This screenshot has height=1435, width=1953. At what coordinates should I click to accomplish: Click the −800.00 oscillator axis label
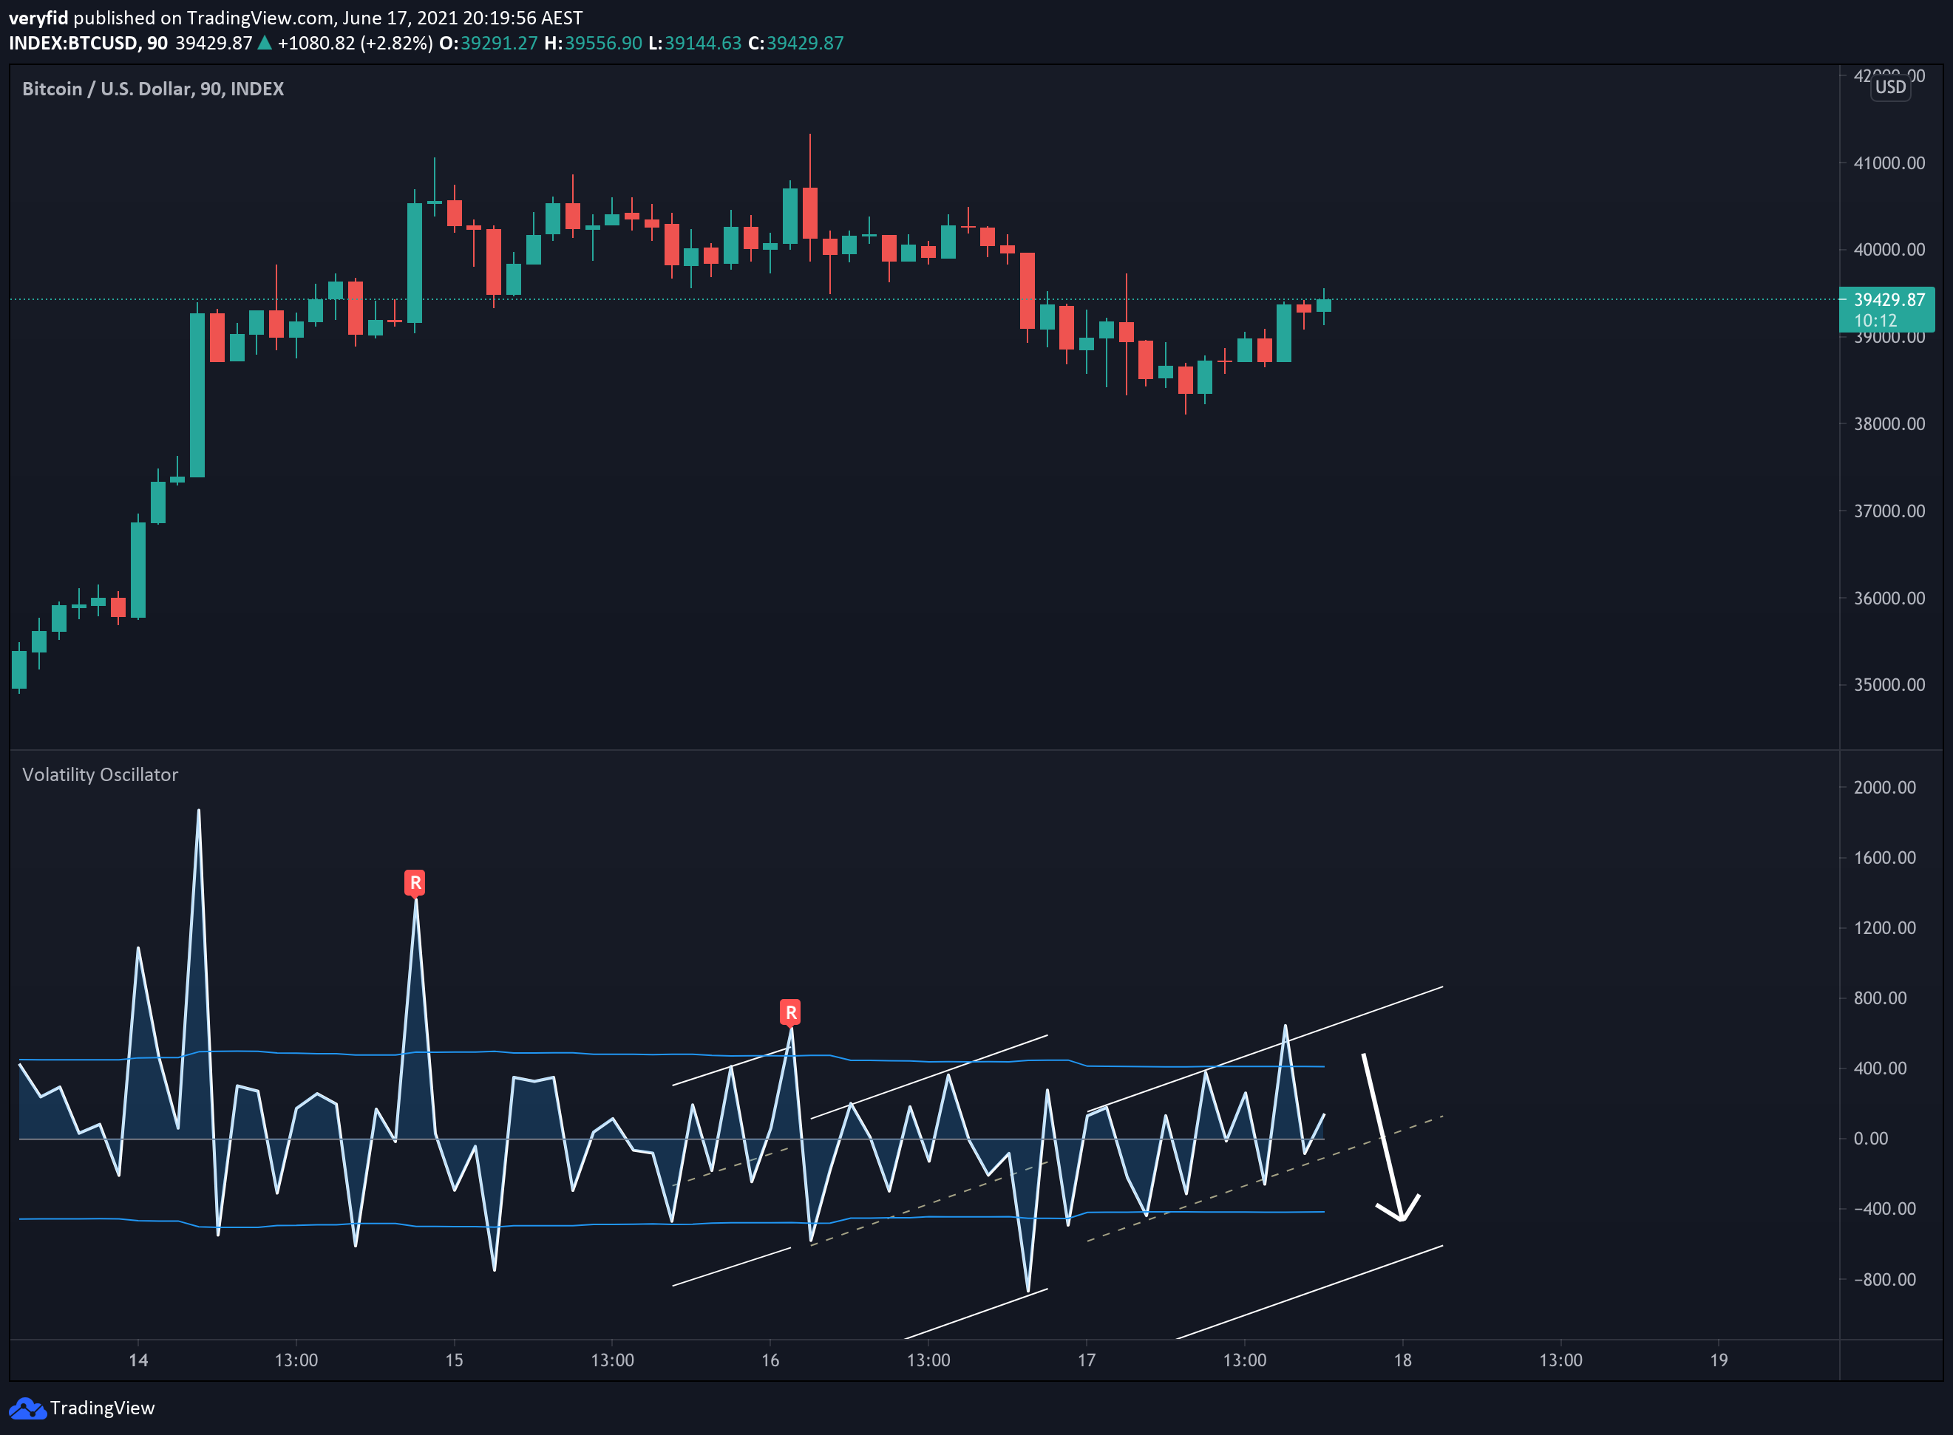[1884, 1280]
